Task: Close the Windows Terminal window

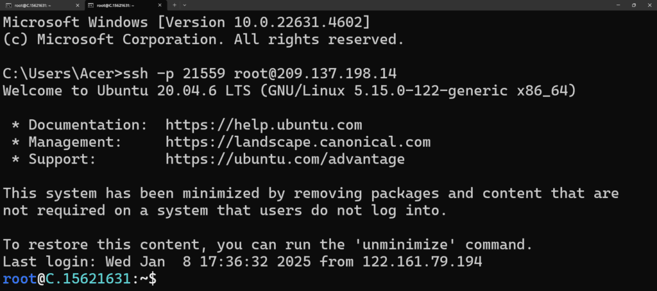Action: [x=649, y=5]
